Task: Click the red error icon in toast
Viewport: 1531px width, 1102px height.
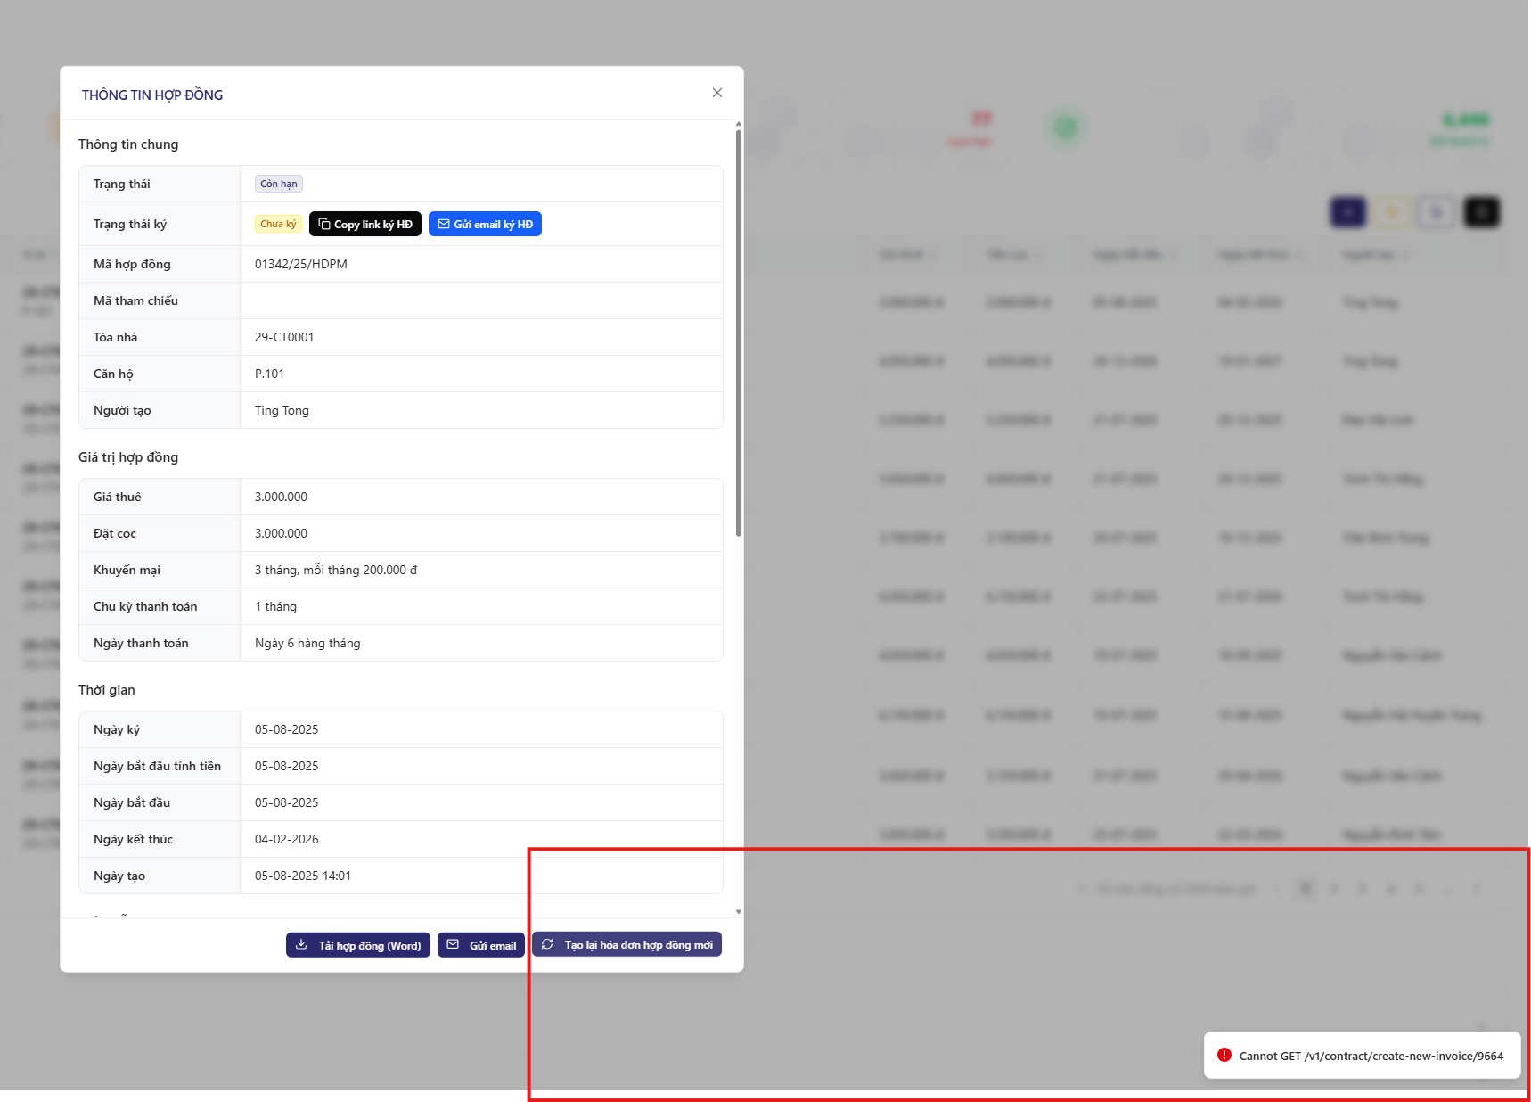Action: click(x=1224, y=1055)
